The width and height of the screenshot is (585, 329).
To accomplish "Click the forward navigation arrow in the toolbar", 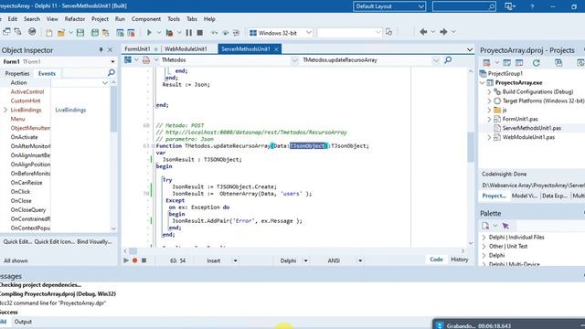I will point(443,32).
